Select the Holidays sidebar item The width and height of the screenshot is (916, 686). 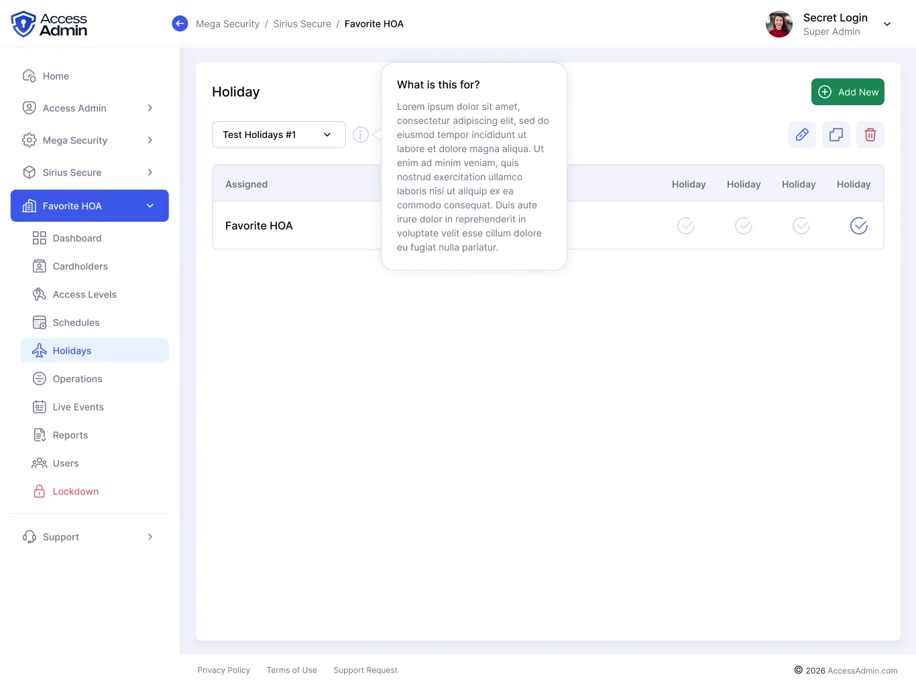[x=95, y=350]
